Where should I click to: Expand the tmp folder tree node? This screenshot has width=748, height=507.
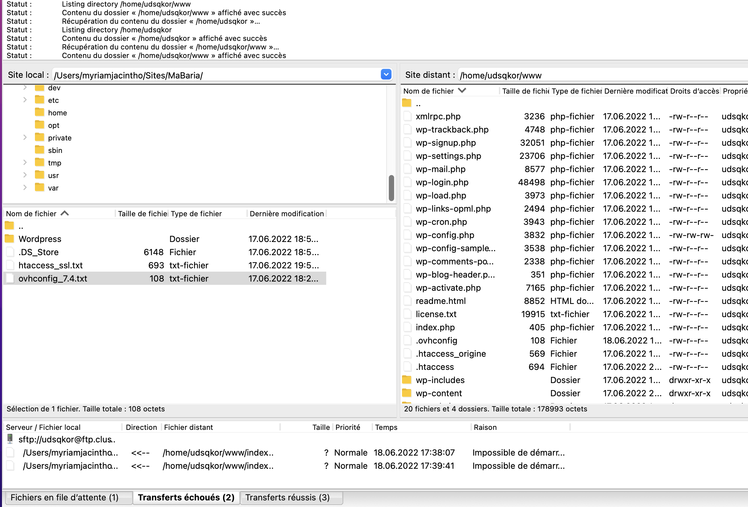tap(25, 163)
